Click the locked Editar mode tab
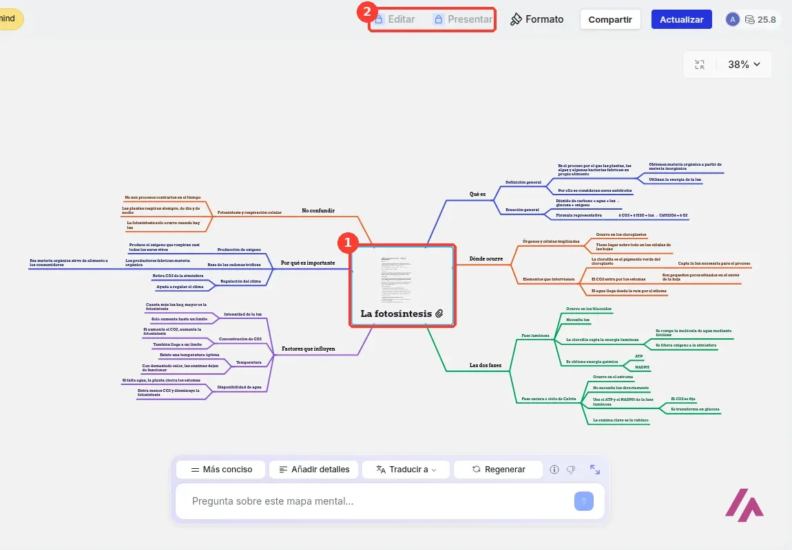This screenshot has height=550, width=792. point(395,19)
